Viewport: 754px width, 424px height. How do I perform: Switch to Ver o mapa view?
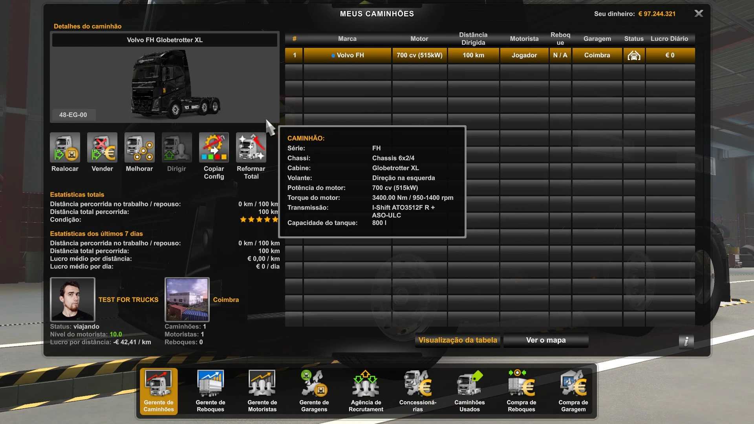[x=546, y=340]
